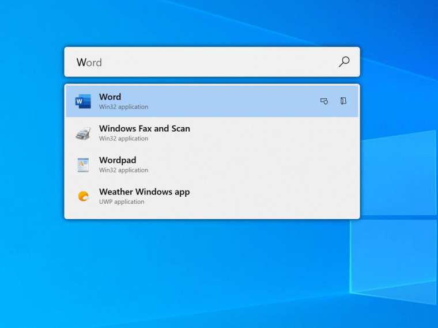Click "Win32 application" subtitle under Windows Fax and Scan
The width and height of the screenshot is (438, 328).
coord(124,139)
